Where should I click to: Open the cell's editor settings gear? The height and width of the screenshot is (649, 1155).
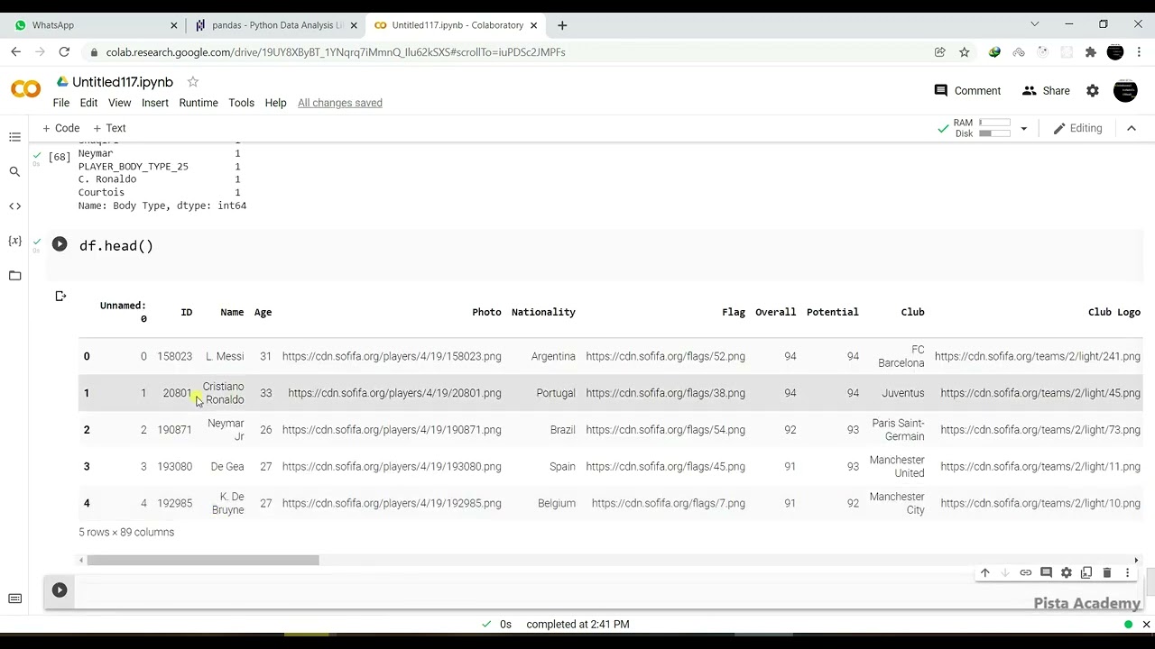point(1067,572)
